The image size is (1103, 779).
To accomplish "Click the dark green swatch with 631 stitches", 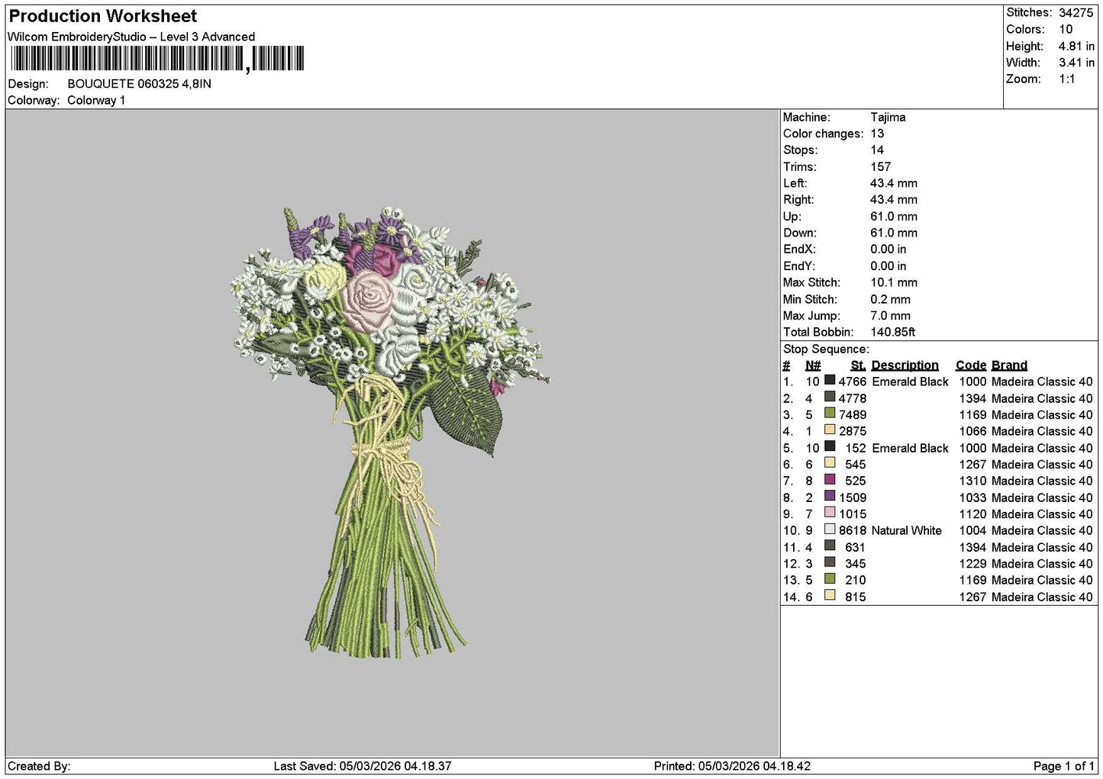I will (830, 546).
